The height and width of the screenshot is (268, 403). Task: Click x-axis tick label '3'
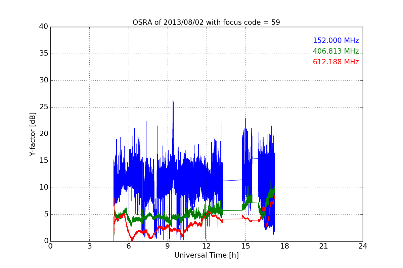click(89, 246)
